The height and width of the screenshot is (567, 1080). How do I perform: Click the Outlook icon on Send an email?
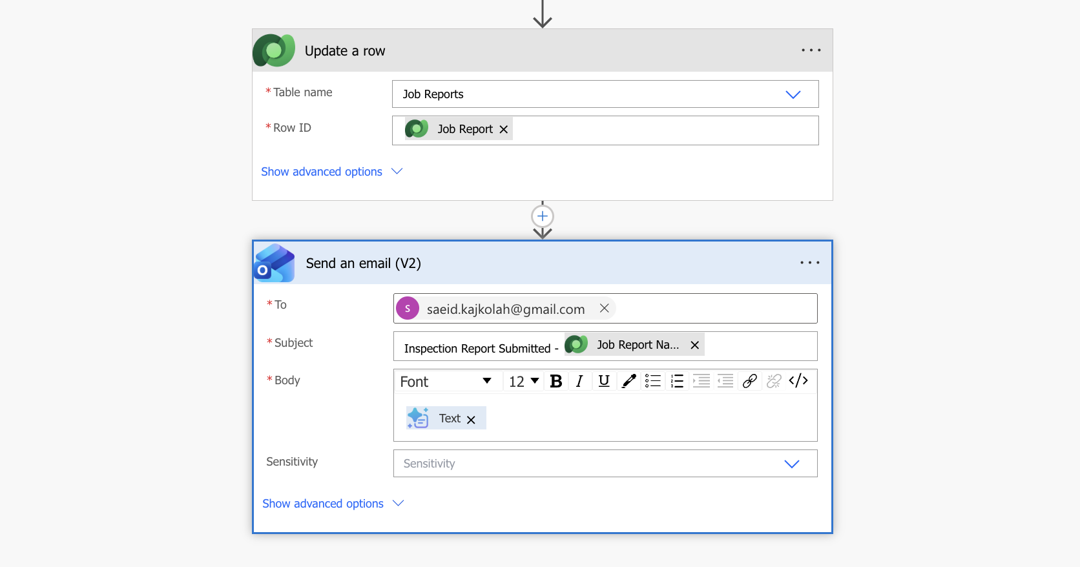pyautogui.click(x=275, y=263)
